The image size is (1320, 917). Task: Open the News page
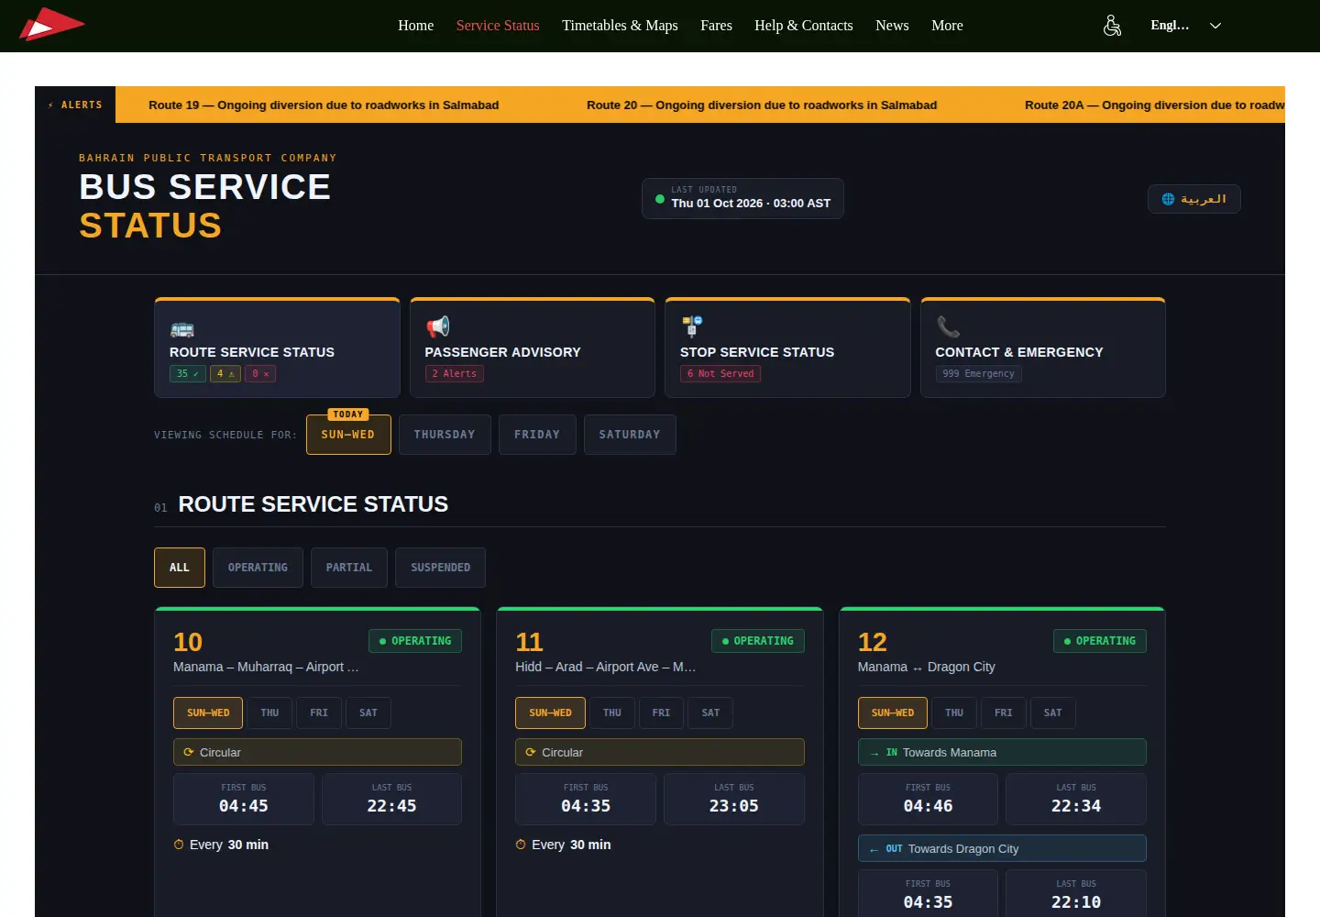pos(892,26)
